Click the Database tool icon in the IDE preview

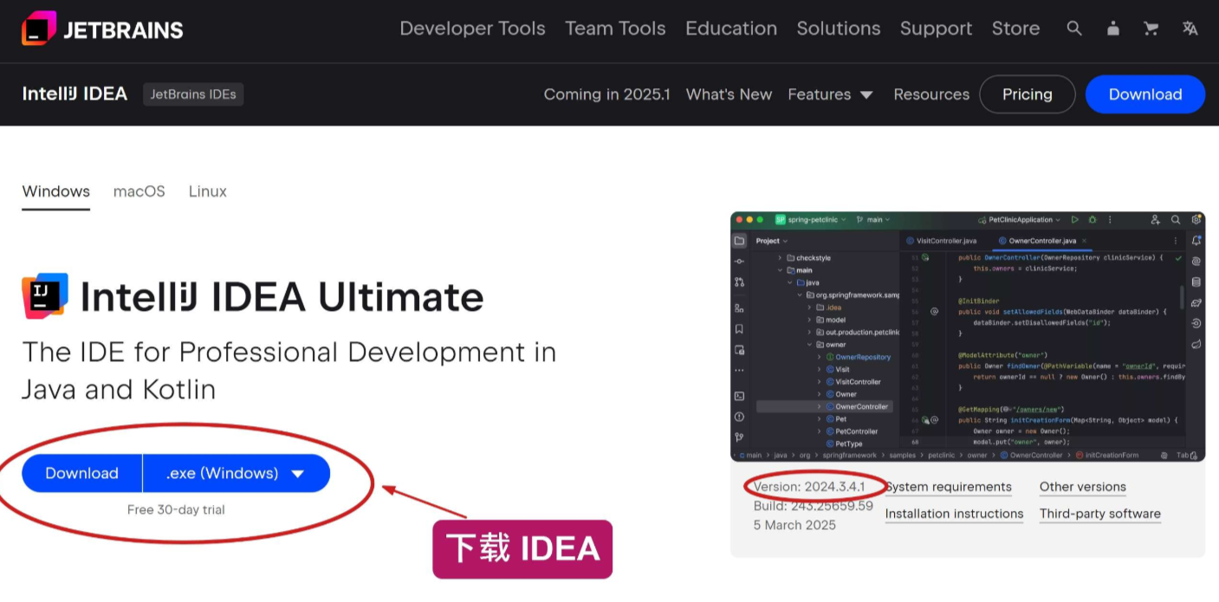tap(1196, 282)
